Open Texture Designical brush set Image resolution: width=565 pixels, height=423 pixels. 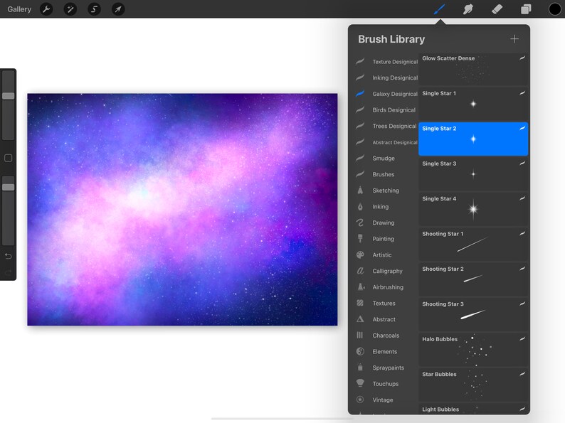[386, 62]
